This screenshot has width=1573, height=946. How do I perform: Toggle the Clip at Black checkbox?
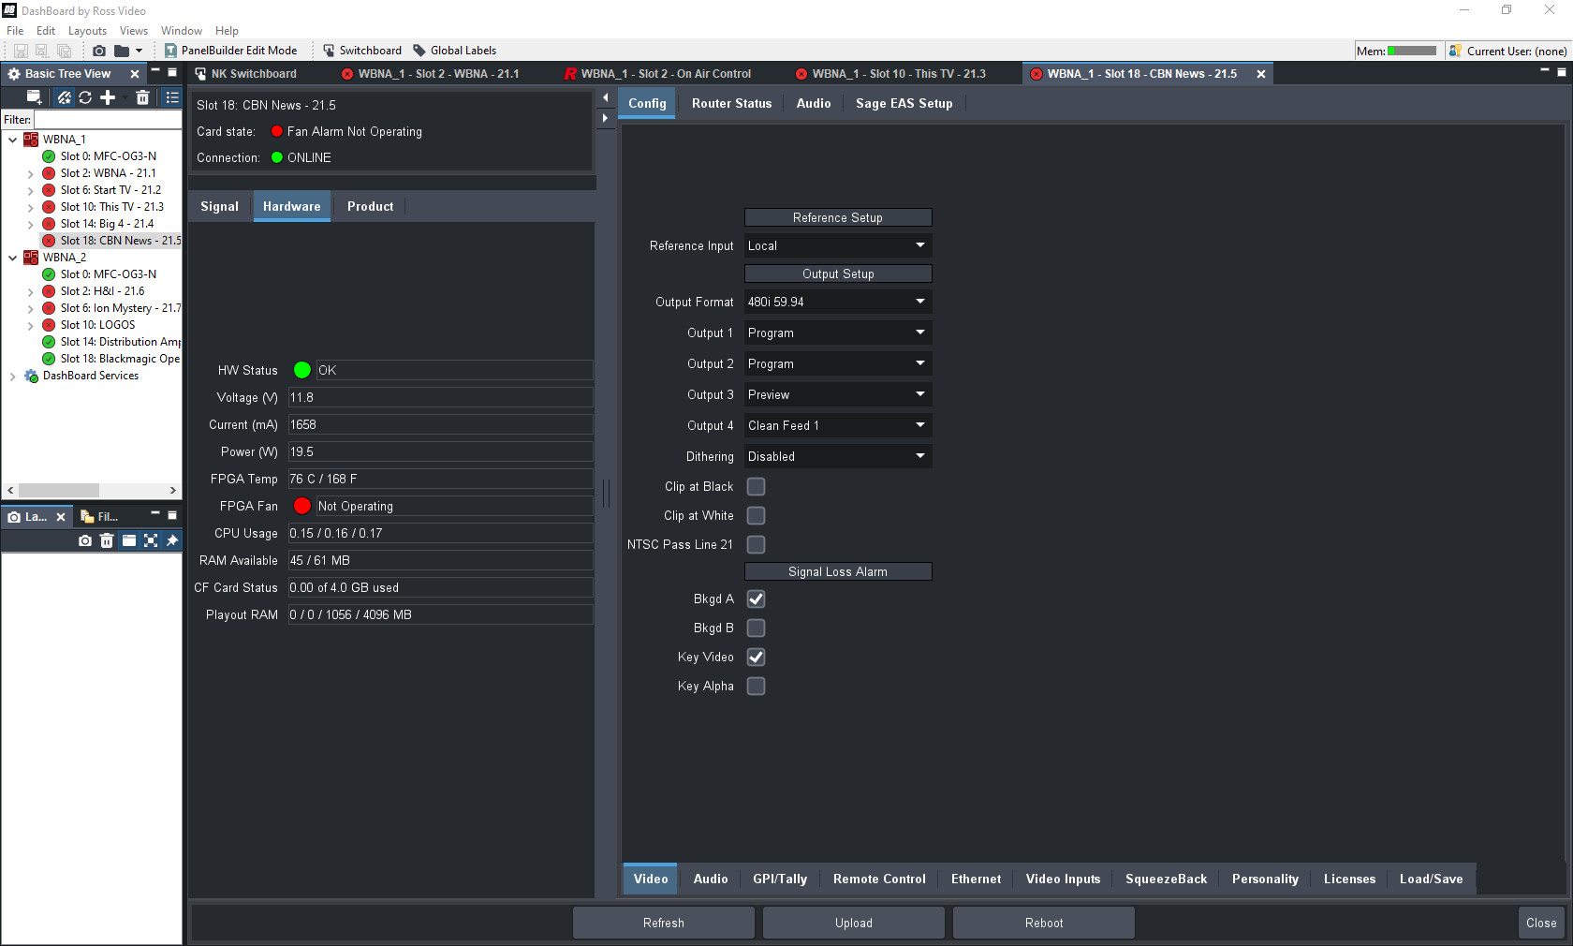756,486
